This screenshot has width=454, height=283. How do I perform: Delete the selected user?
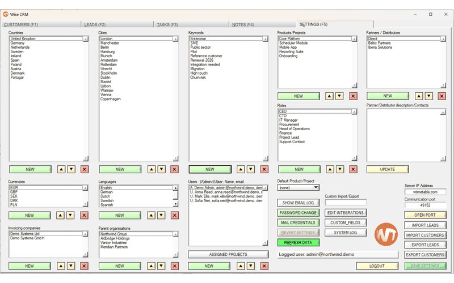click(264, 266)
